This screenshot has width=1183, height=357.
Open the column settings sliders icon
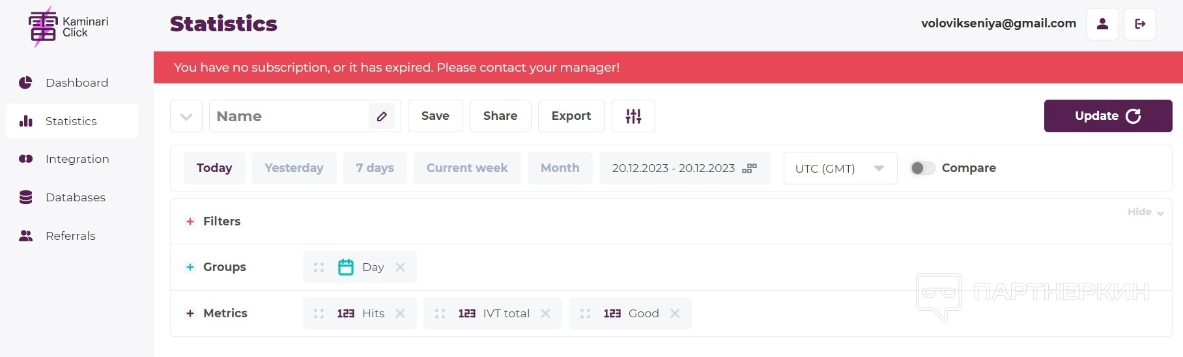(633, 116)
